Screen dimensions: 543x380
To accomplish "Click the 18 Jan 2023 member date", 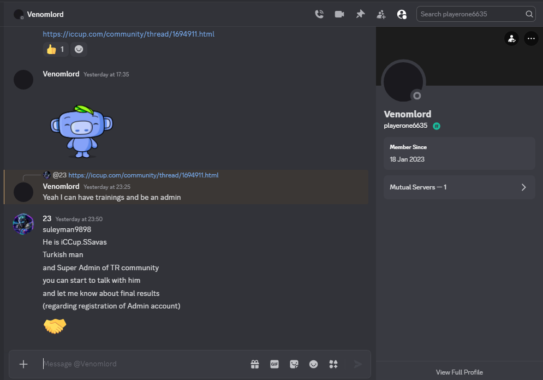I will [407, 159].
